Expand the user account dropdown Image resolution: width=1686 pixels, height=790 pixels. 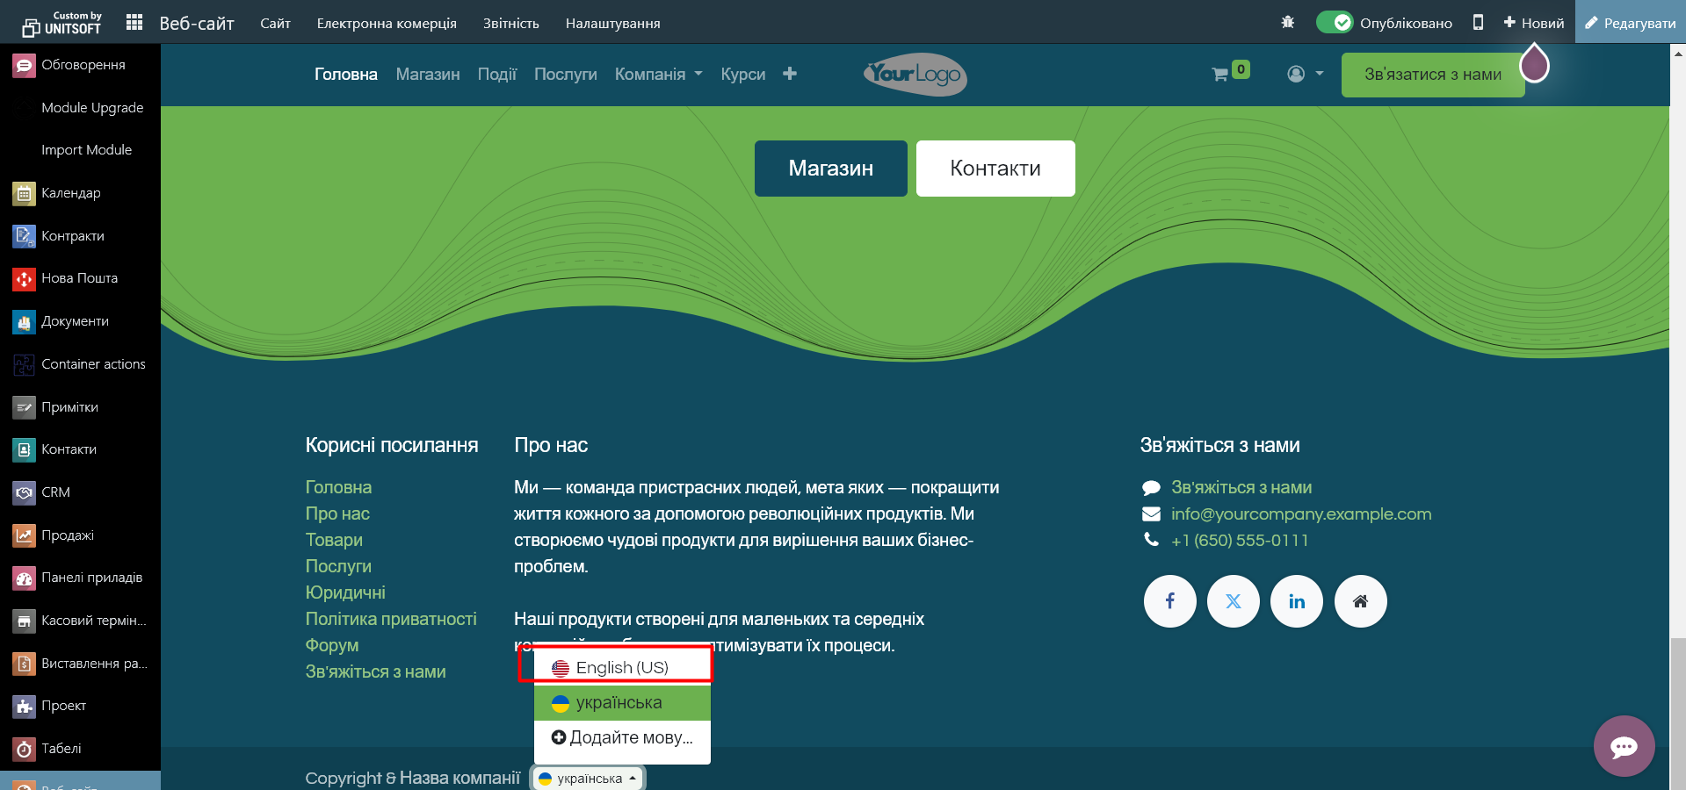(1305, 75)
